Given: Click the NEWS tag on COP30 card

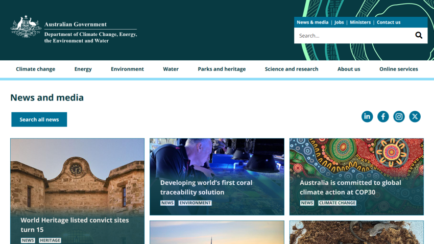Looking at the screenshot, I should click(307, 203).
